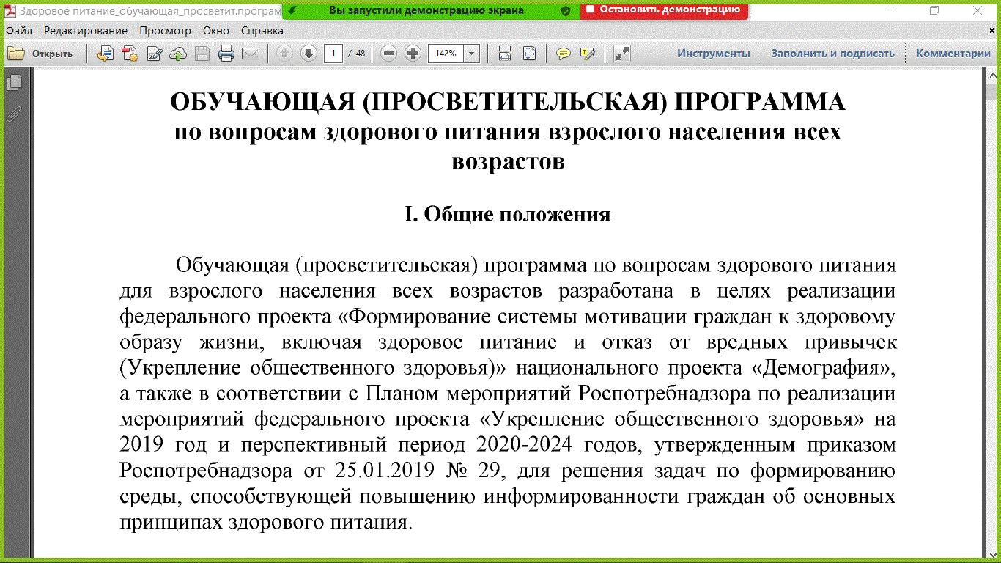Click the send by email envelope icon
This screenshot has width=1001, height=563.
251,54
